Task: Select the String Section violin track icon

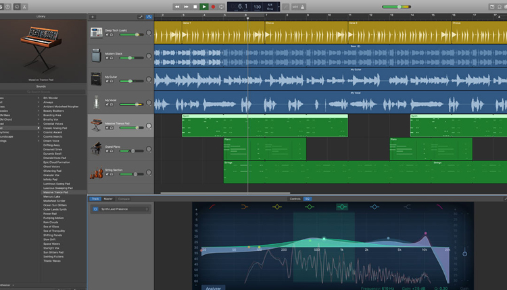Action: [x=97, y=172]
